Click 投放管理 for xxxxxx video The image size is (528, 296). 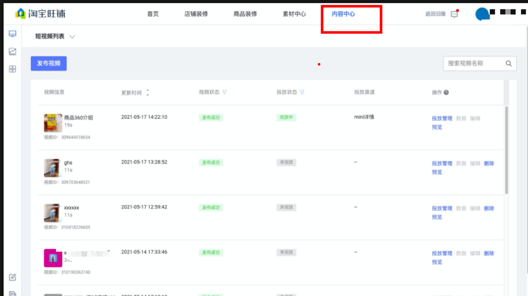point(442,209)
